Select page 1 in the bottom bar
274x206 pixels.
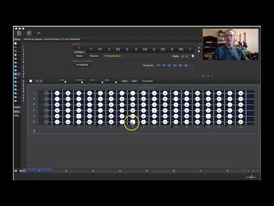(x=39, y=171)
